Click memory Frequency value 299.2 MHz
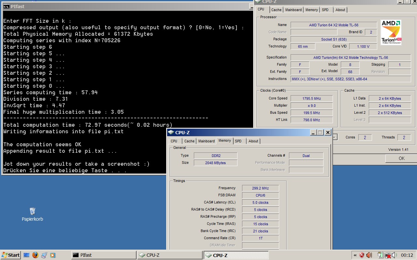The height and width of the screenshot is (260, 417). pyautogui.click(x=260, y=188)
